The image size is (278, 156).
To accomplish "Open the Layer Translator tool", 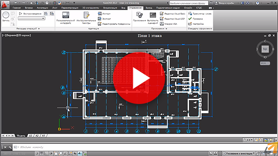I will click(x=200, y=13).
